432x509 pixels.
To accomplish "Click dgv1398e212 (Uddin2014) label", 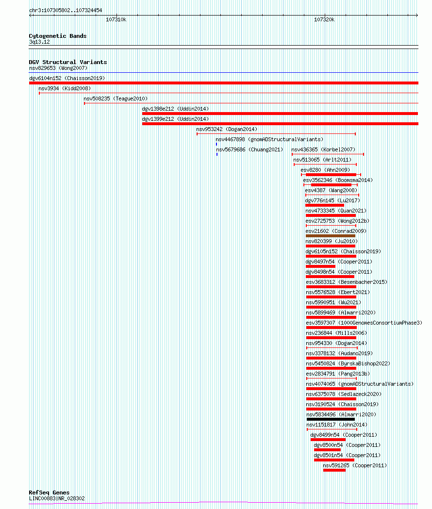I will 175,109.
